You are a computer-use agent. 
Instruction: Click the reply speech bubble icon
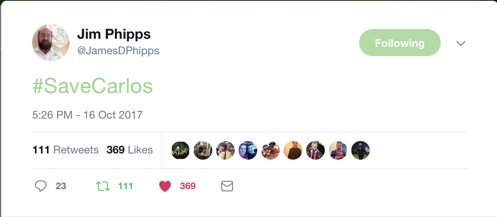coord(41,186)
